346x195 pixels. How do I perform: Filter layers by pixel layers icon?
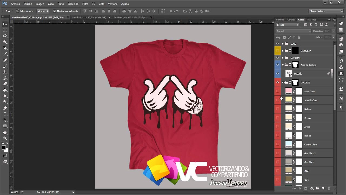pyautogui.click(x=306, y=25)
